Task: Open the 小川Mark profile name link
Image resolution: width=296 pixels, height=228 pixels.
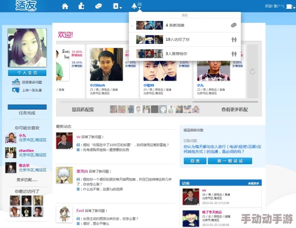Action: (97, 85)
